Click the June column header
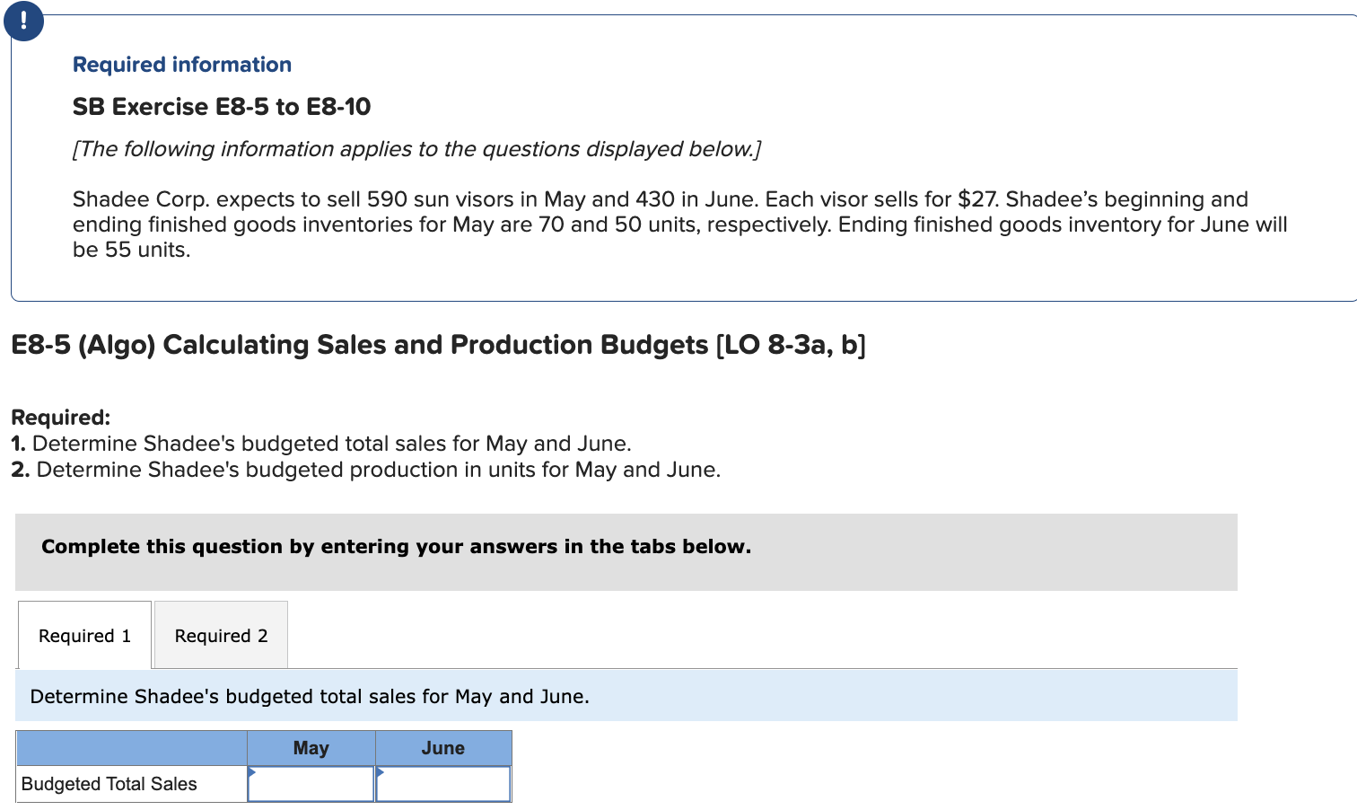This screenshot has height=810, width=1357. pyautogui.click(x=443, y=748)
